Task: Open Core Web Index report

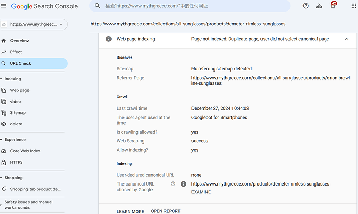Action: [25, 151]
